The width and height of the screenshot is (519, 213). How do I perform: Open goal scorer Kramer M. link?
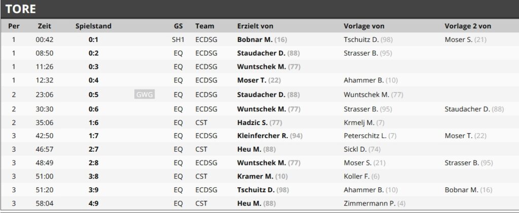[x=255, y=177]
